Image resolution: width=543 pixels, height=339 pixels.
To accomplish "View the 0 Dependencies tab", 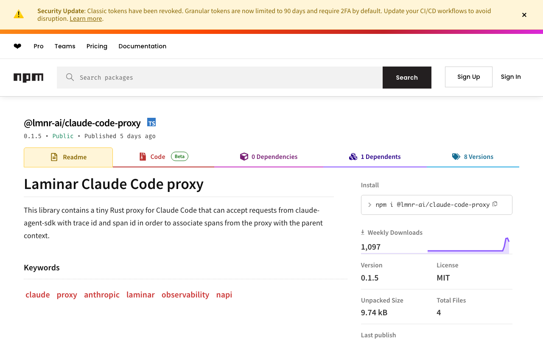I will point(269,157).
